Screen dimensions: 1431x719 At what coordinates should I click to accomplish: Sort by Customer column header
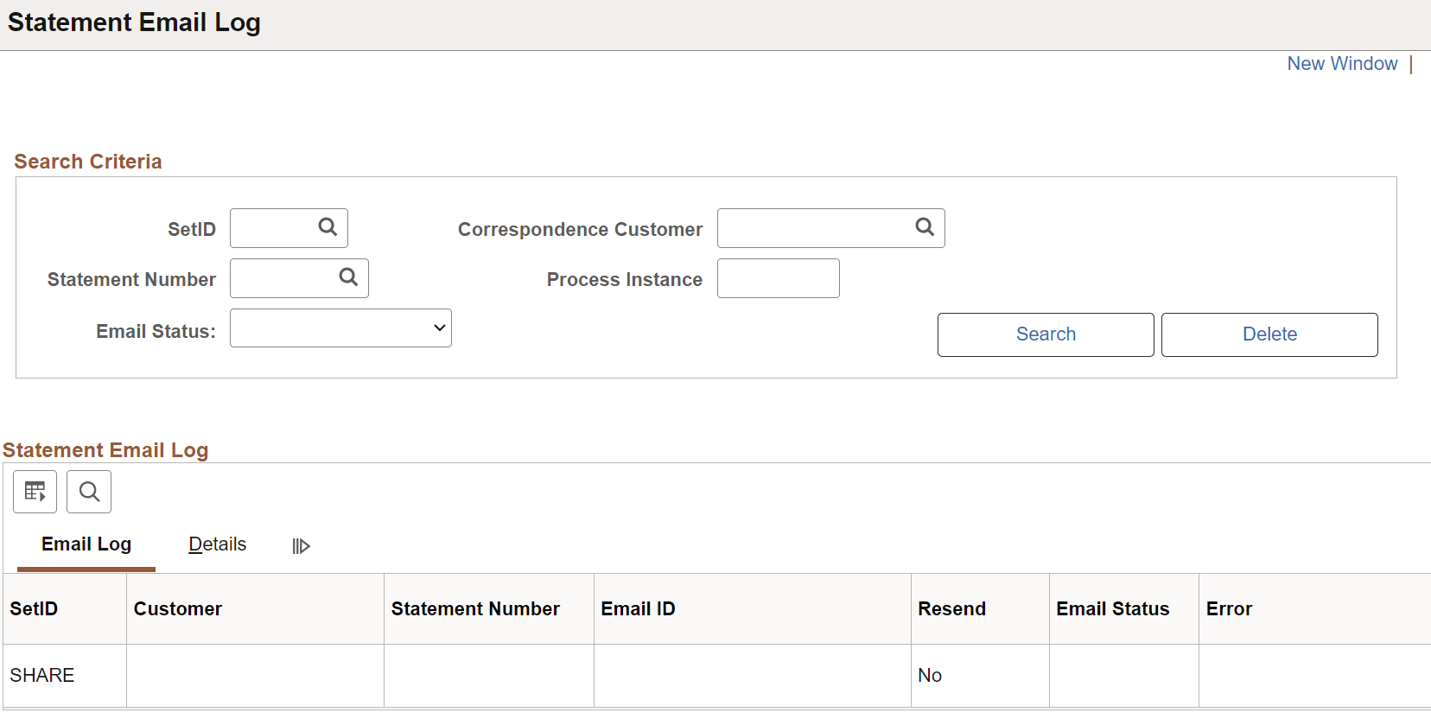(x=178, y=609)
